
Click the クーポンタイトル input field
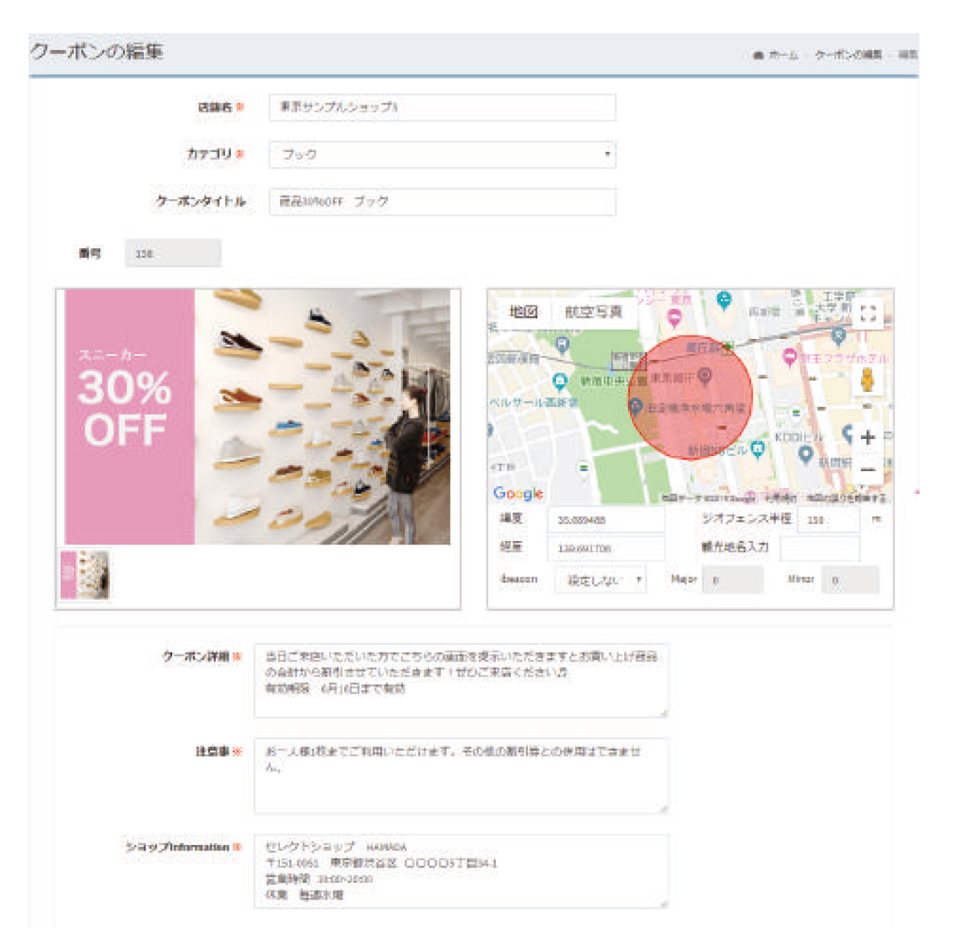pyautogui.click(x=442, y=202)
